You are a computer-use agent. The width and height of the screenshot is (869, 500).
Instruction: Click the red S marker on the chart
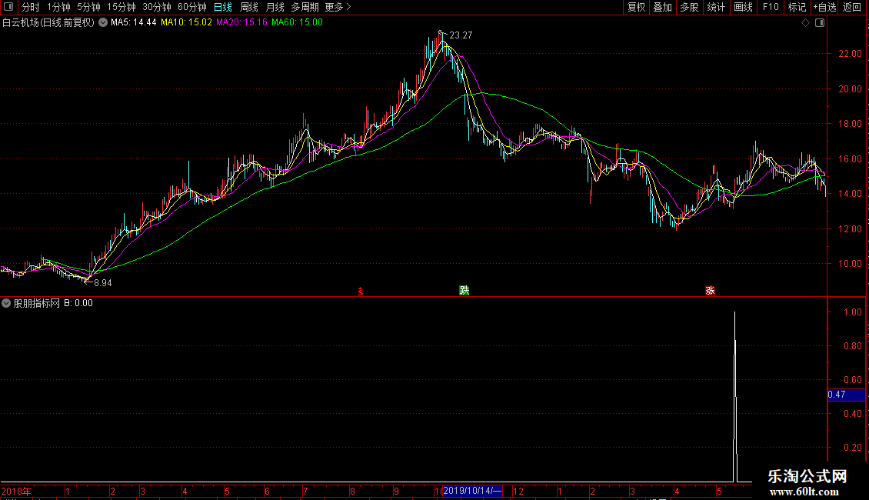(x=361, y=291)
